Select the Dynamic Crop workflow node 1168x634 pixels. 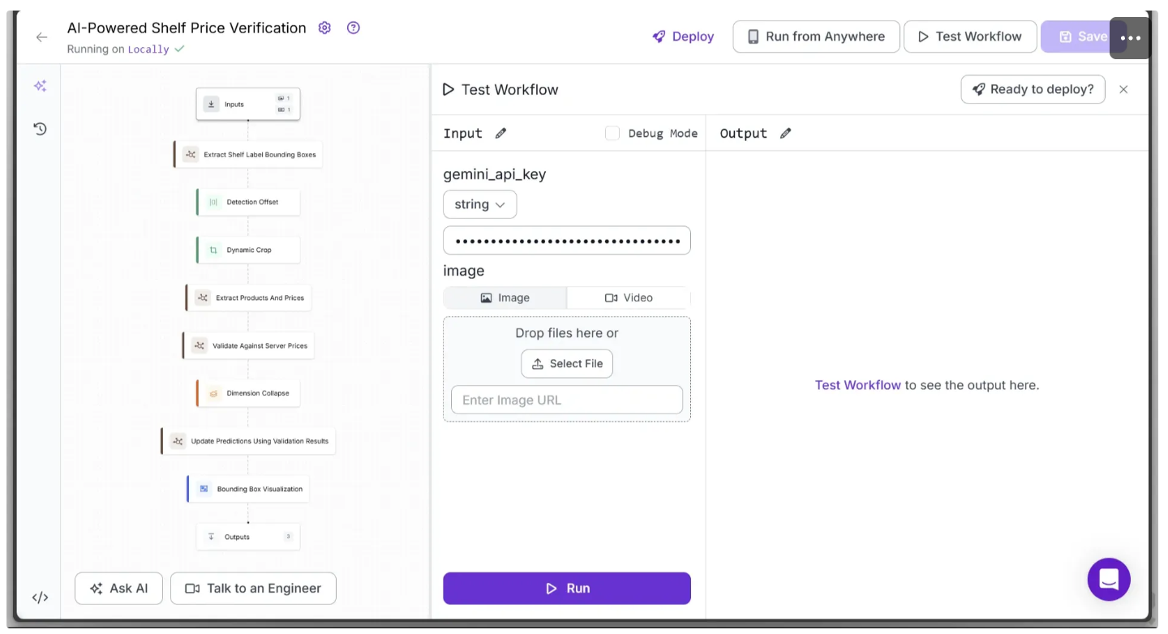pos(248,250)
